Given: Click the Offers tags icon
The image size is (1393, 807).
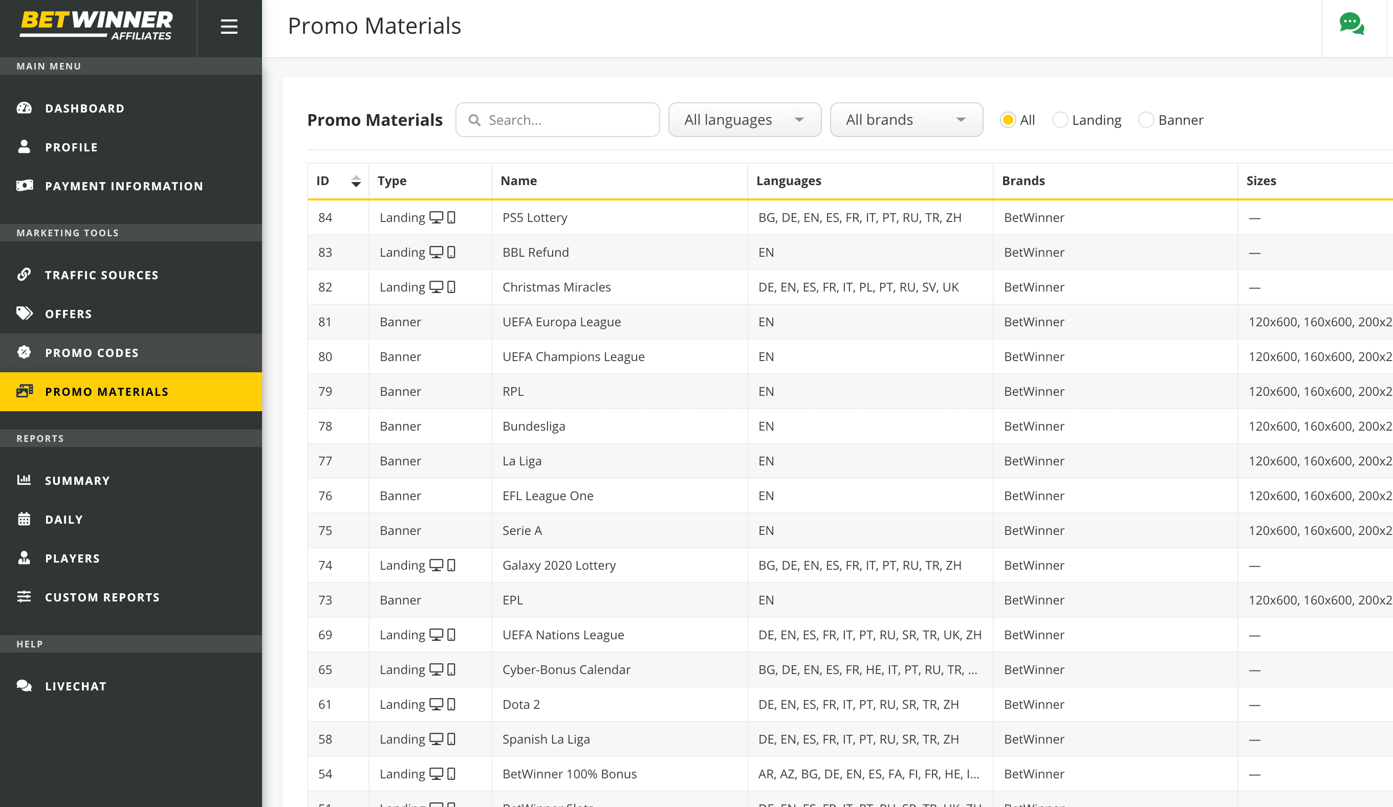Looking at the screenshot, I should tap(25, 313).
